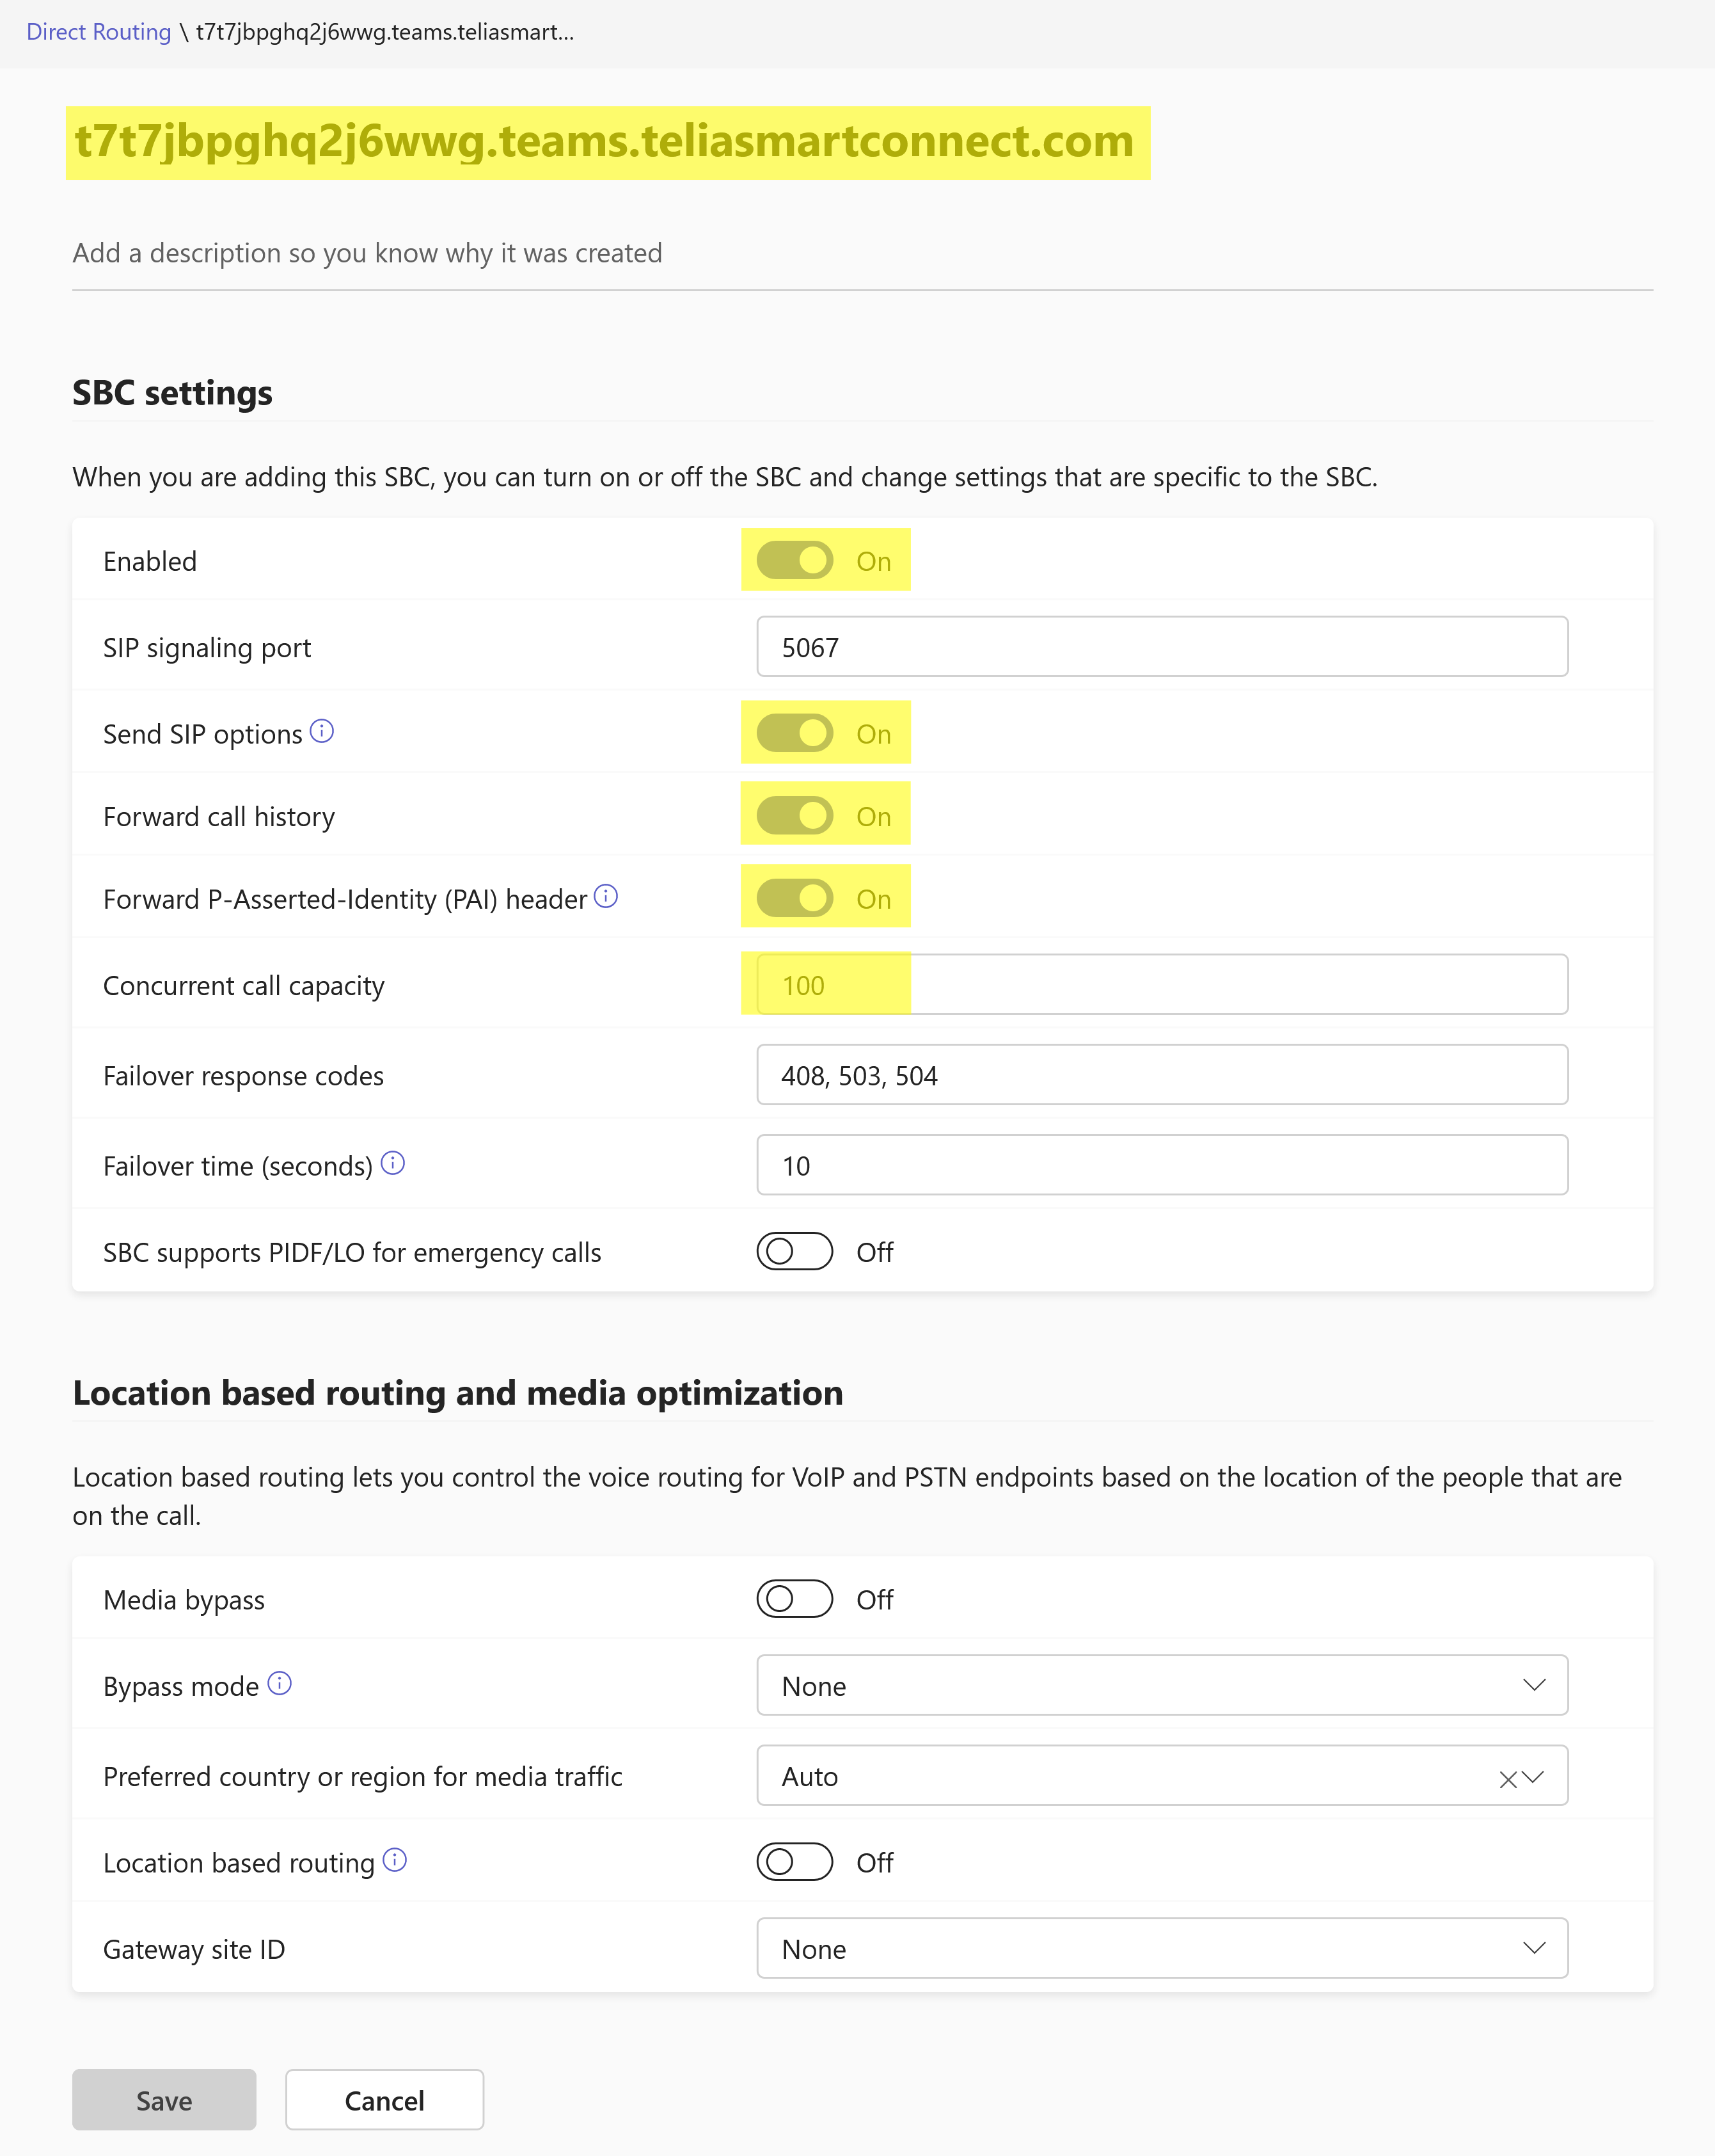
Task: Click the description text field
Action: click(x=862, y=254)
